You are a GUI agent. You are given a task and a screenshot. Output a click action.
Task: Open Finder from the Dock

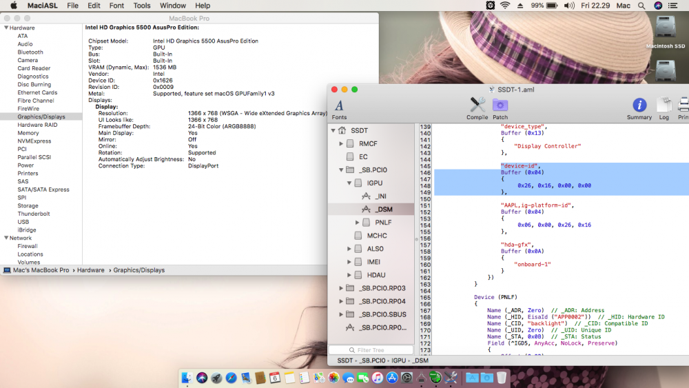point(187,378)
